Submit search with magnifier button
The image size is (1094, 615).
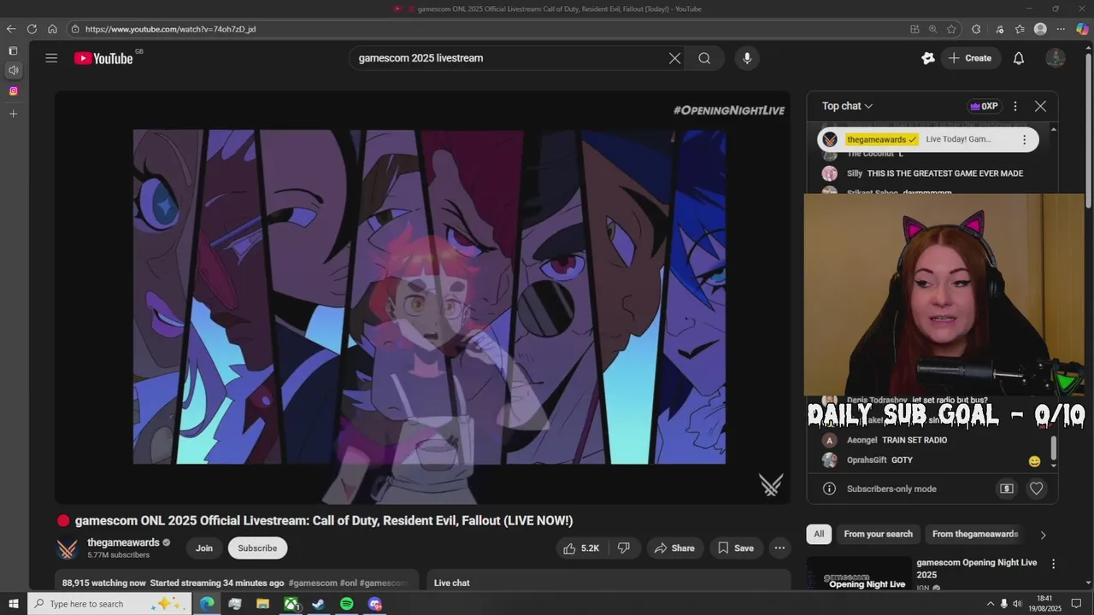click(704, 58)
